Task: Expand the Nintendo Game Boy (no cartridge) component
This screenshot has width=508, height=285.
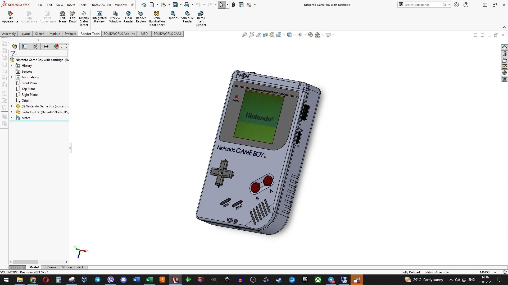Action: coord(12,106)
